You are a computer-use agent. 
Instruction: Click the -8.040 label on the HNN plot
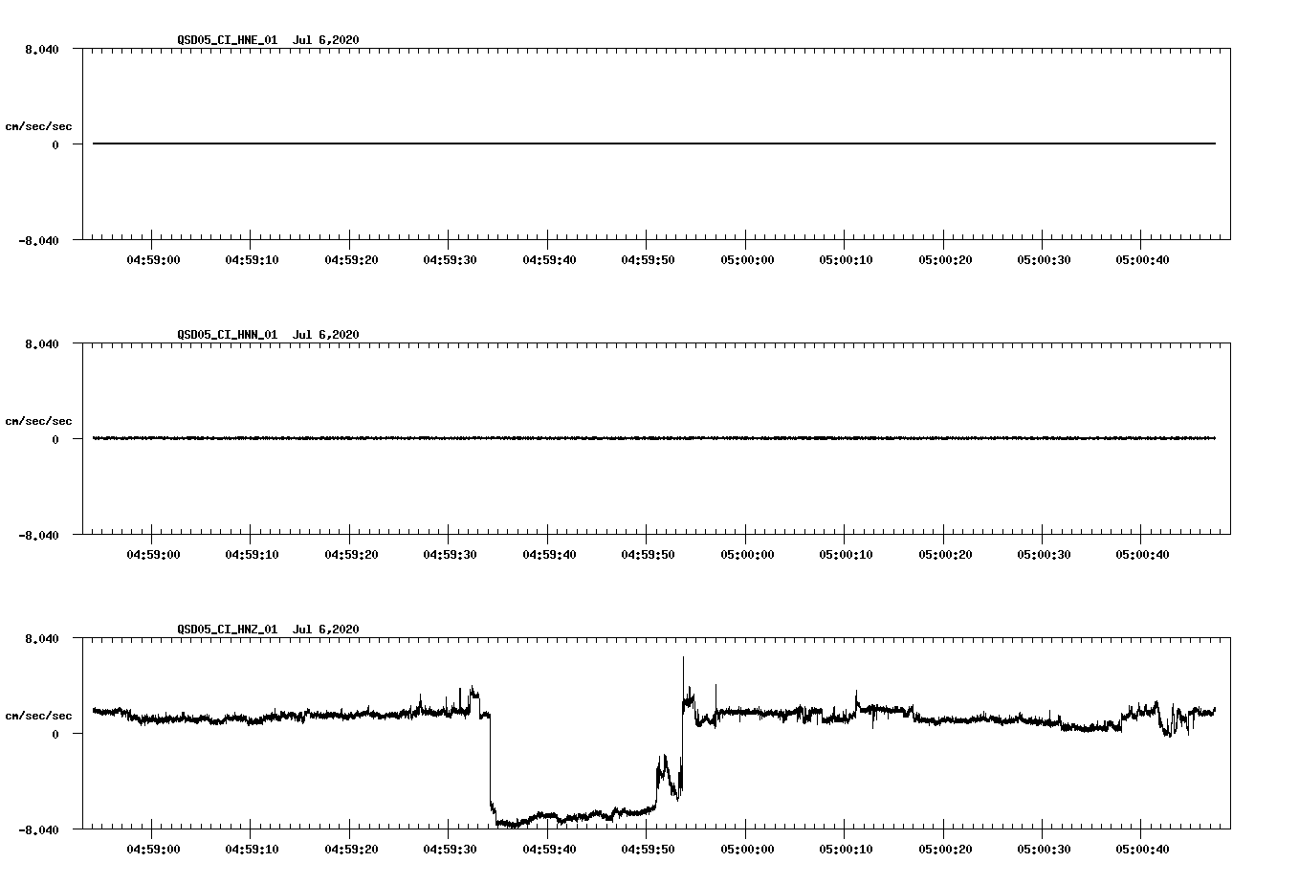point(39,535)
